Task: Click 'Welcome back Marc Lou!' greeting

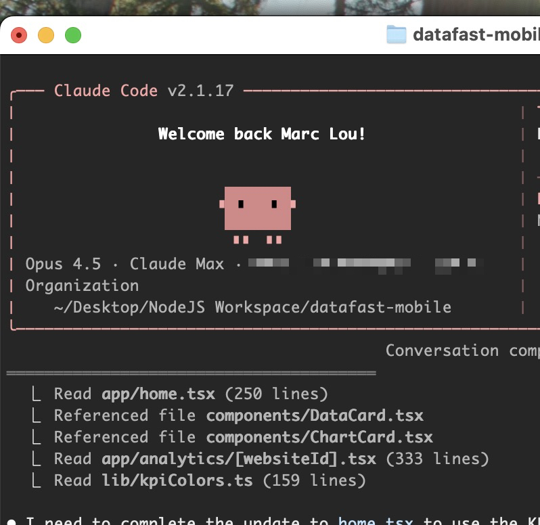Action: click(261, 134)
